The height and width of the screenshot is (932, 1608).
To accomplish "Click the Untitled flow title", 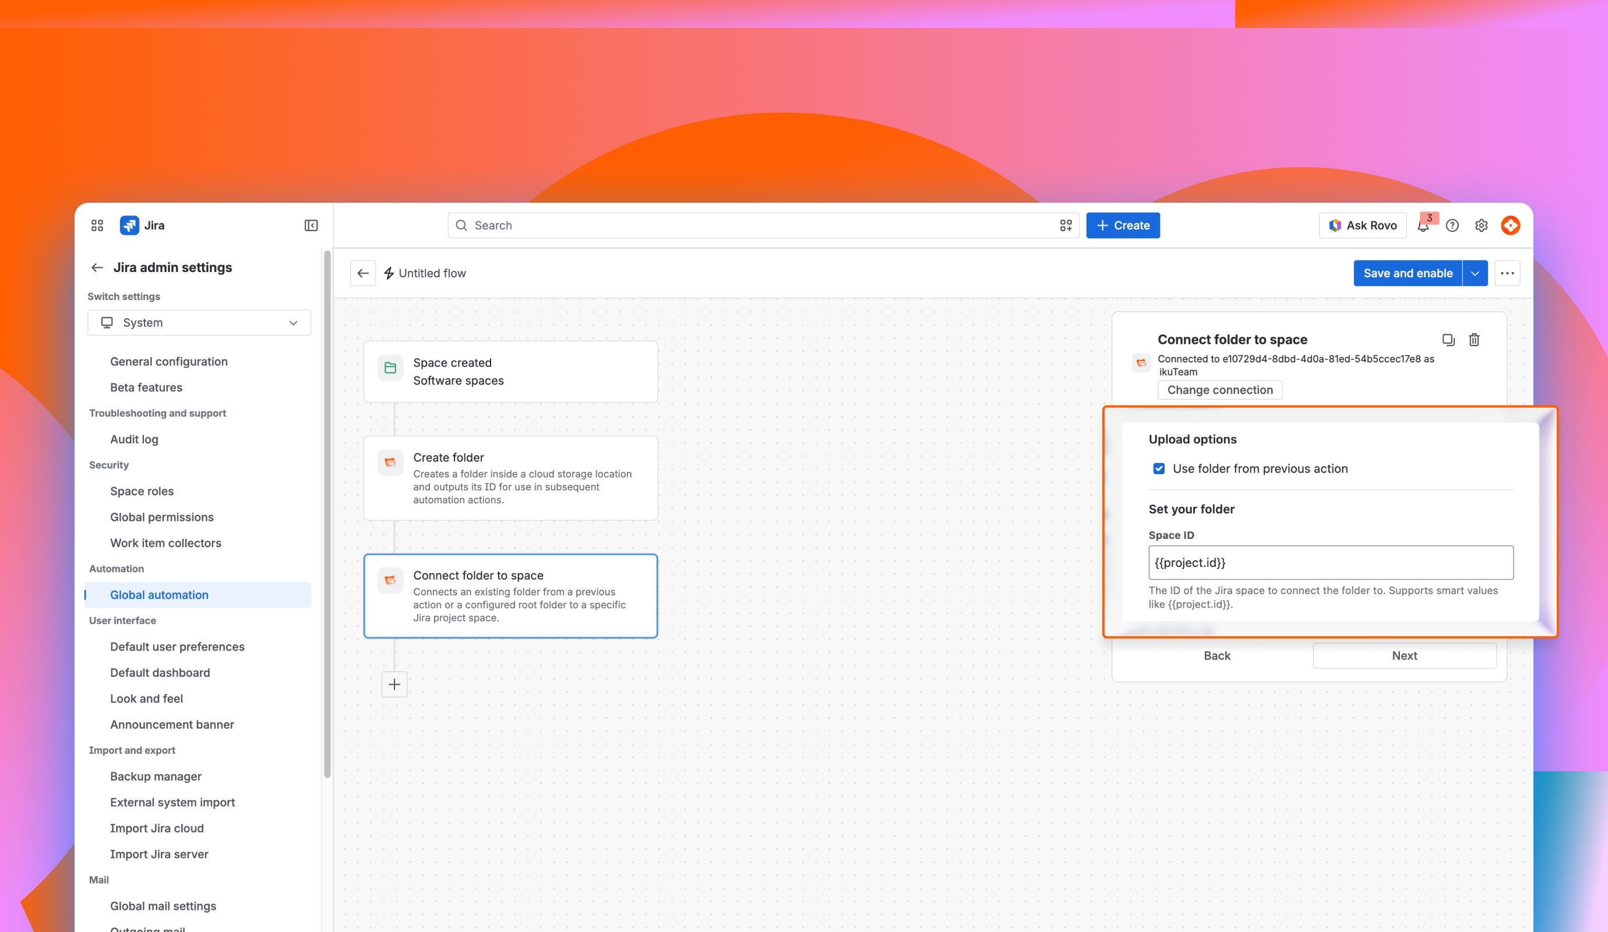I will click(x=432, y=273).
